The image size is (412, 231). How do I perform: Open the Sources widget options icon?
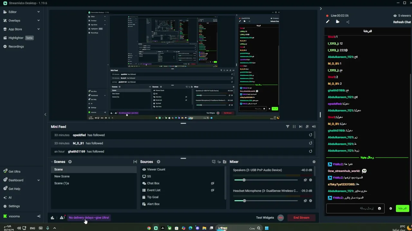(x=213, y=162)
